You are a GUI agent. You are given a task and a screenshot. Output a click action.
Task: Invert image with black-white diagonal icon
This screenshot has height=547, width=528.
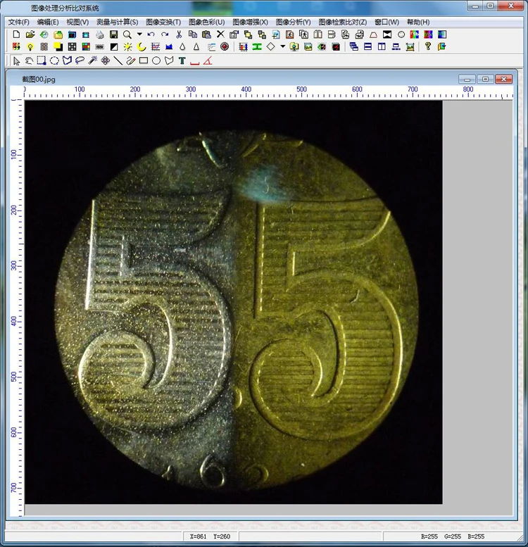click(113, 46)
